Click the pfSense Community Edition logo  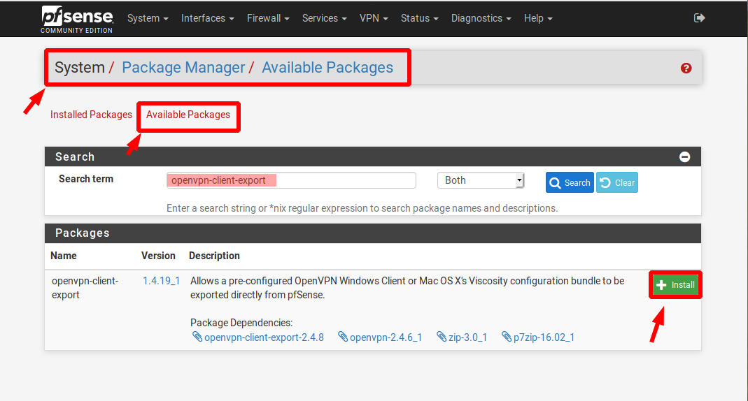click(77, 20)
